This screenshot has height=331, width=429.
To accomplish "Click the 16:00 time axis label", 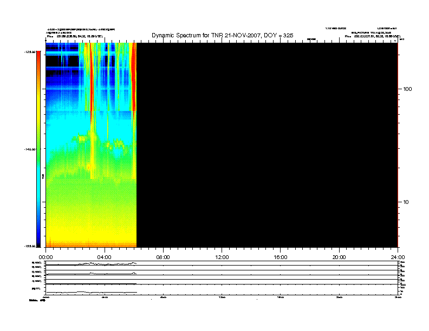I will (281, 257).
